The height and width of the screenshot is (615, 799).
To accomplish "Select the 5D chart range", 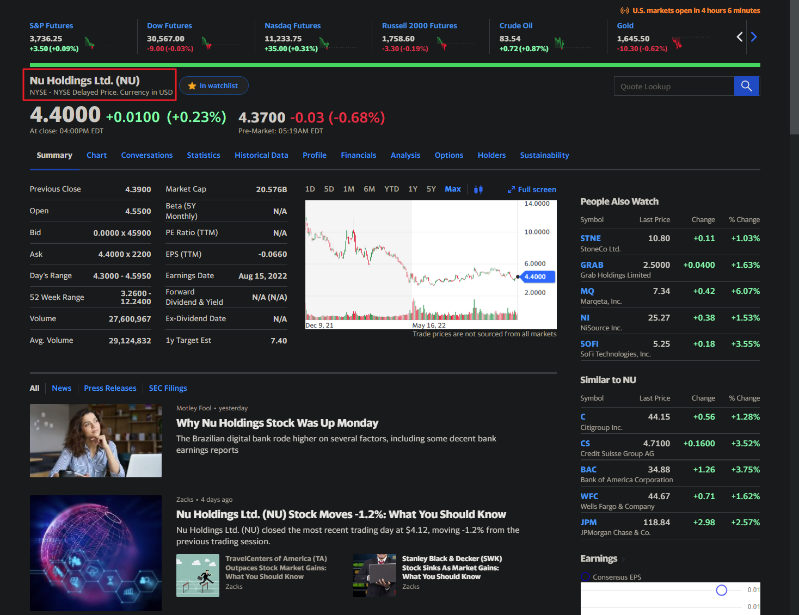I will tap(329, 189).
